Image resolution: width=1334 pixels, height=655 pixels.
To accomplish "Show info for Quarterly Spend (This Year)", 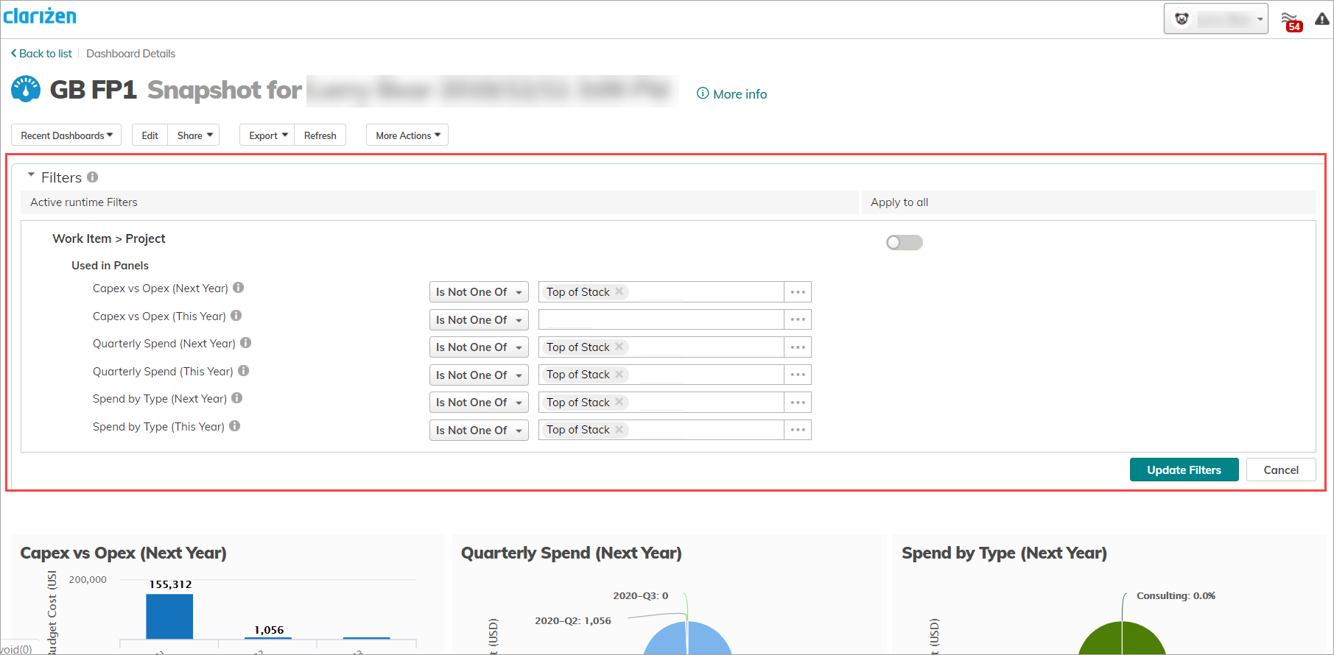I will click(x=244, y=371).
